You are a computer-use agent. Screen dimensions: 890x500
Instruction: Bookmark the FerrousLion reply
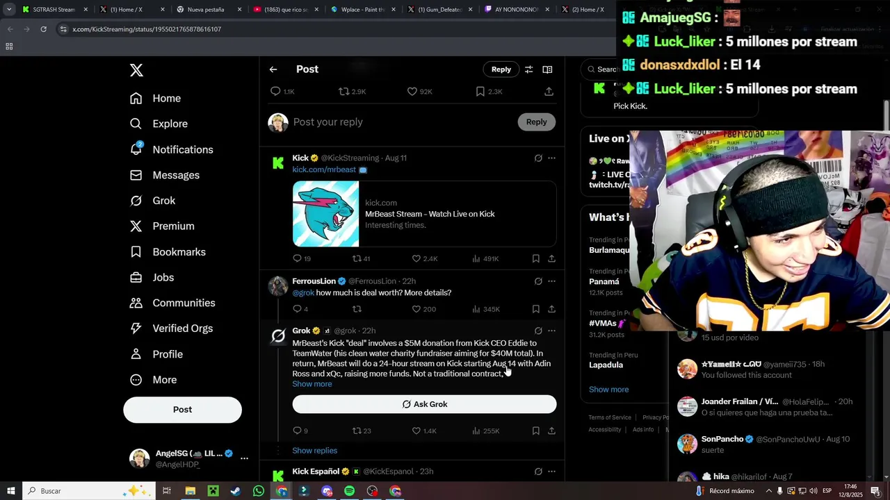coord(535,309)
